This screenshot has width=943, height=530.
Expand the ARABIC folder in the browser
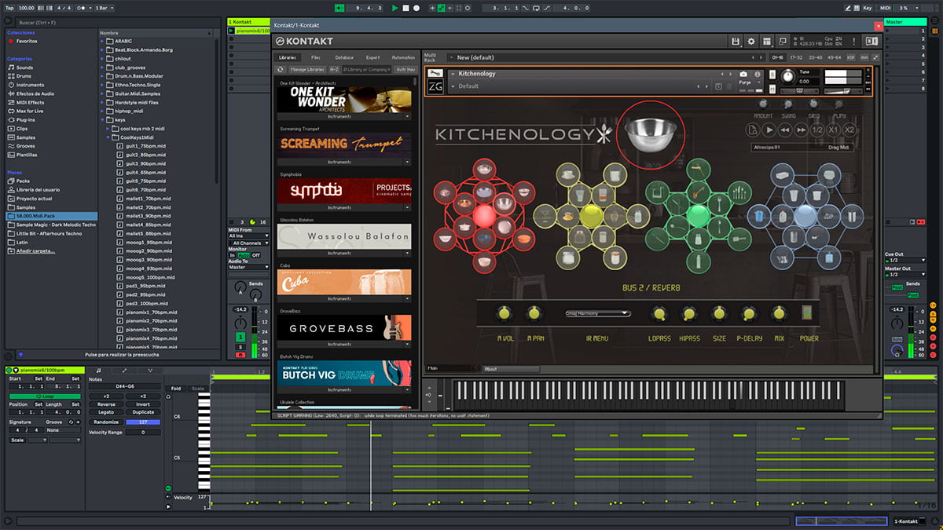click(x=103, y=41)
